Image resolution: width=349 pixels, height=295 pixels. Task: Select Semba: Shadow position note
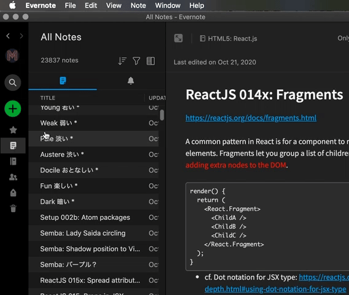coord(93,249)
